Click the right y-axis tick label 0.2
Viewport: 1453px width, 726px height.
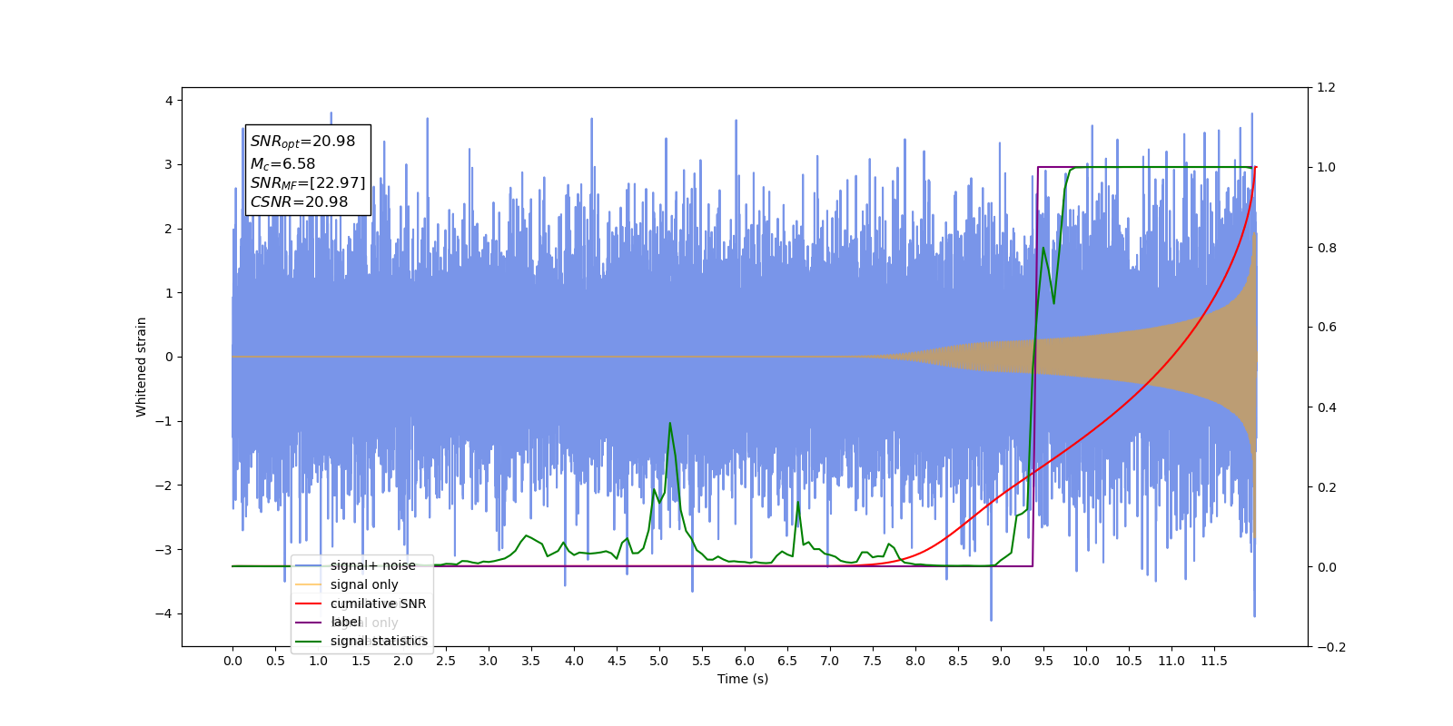click(x=1326, y=487)
